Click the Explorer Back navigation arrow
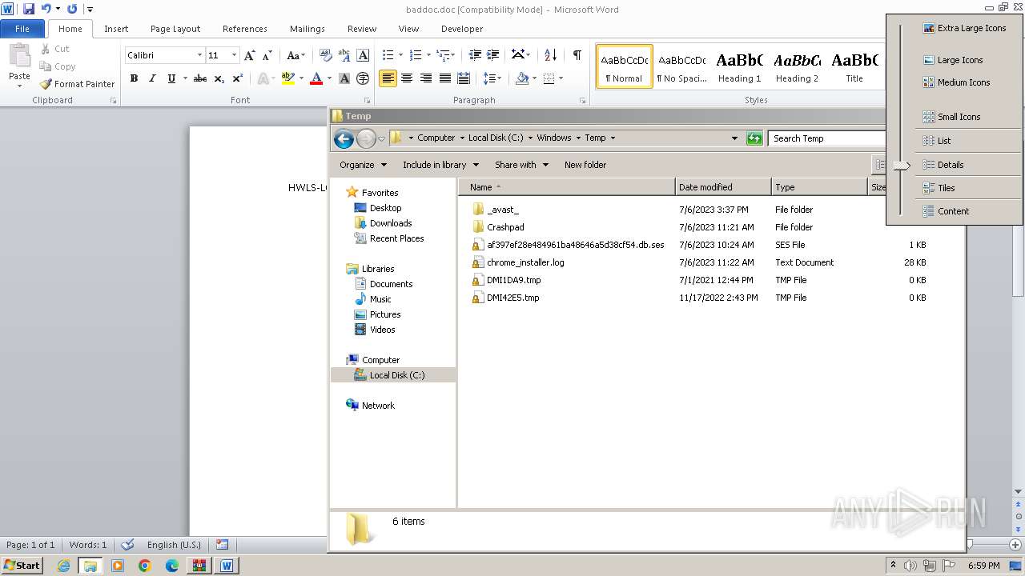The height and width of the screenshot is (576, 1025). (x=344, y=138)
